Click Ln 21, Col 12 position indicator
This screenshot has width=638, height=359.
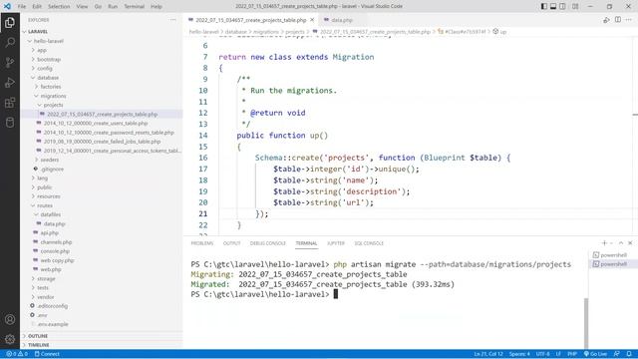pyautogui.click(x=488, y=354)
